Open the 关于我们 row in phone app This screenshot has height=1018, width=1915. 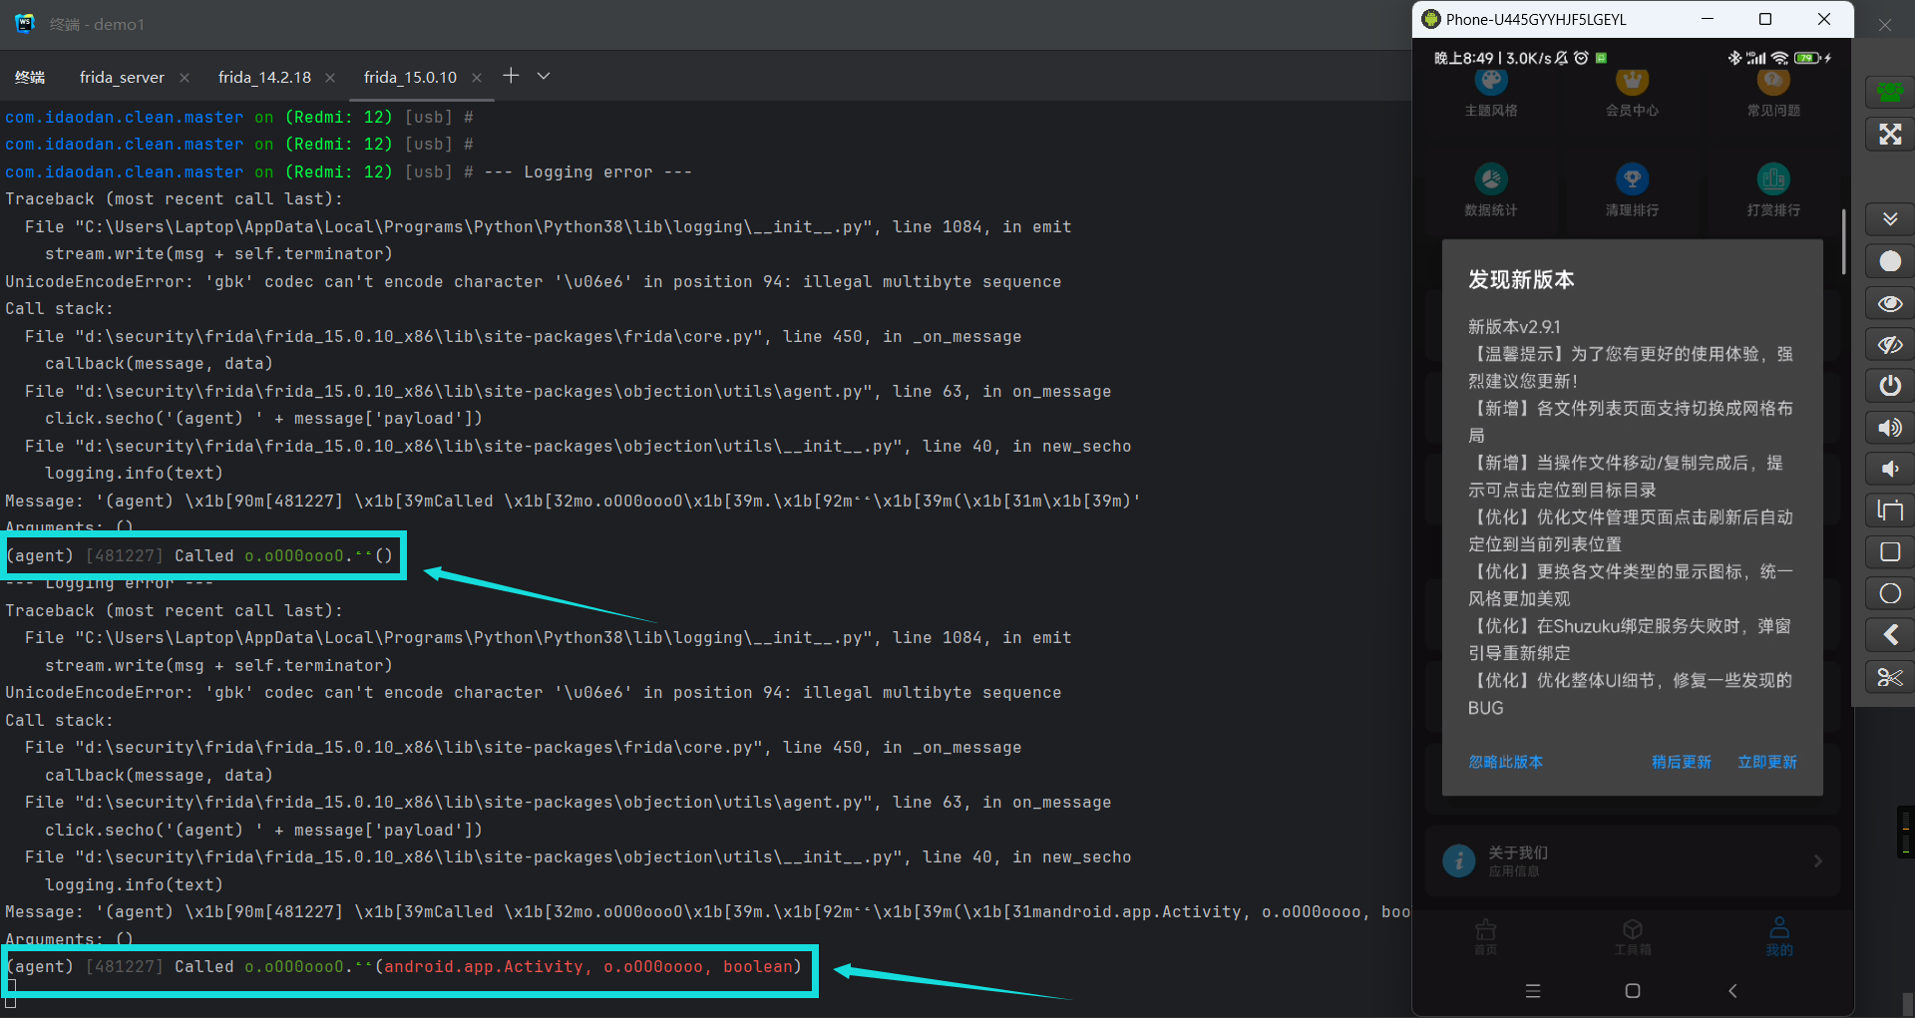point(1633,860)
